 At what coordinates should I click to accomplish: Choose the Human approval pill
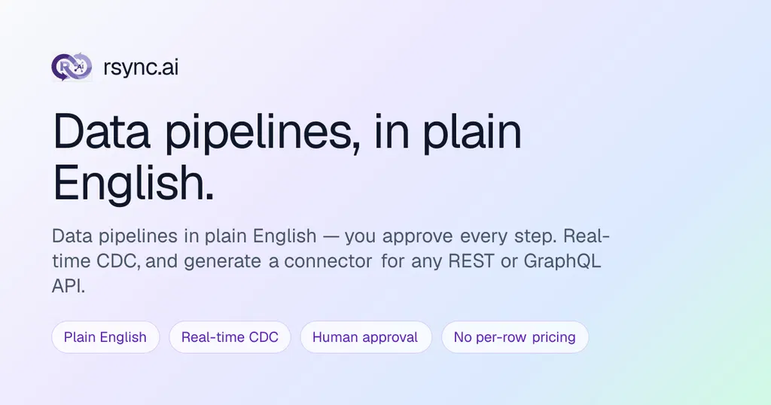[365, 337]
